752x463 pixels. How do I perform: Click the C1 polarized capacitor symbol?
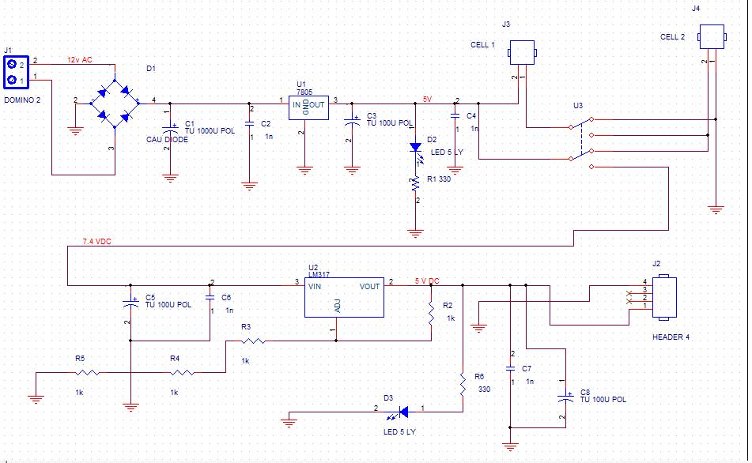170,129
